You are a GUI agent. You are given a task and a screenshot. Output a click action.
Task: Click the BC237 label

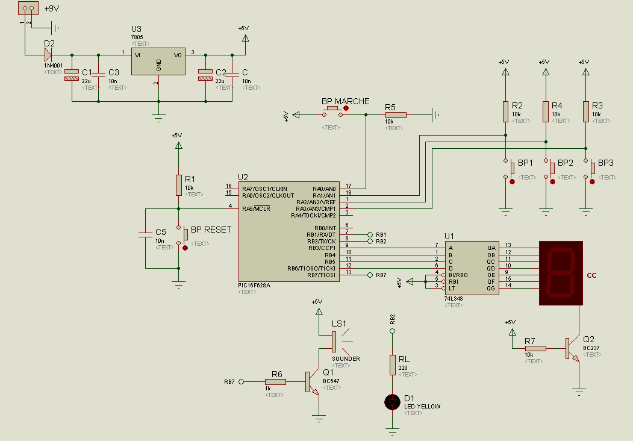coord(591,348)
